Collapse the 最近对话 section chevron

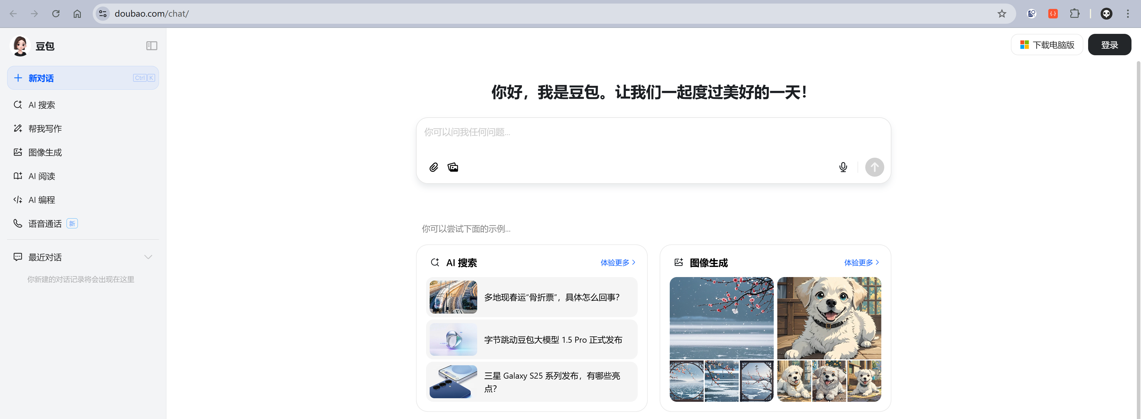click(x=148, y=257)
